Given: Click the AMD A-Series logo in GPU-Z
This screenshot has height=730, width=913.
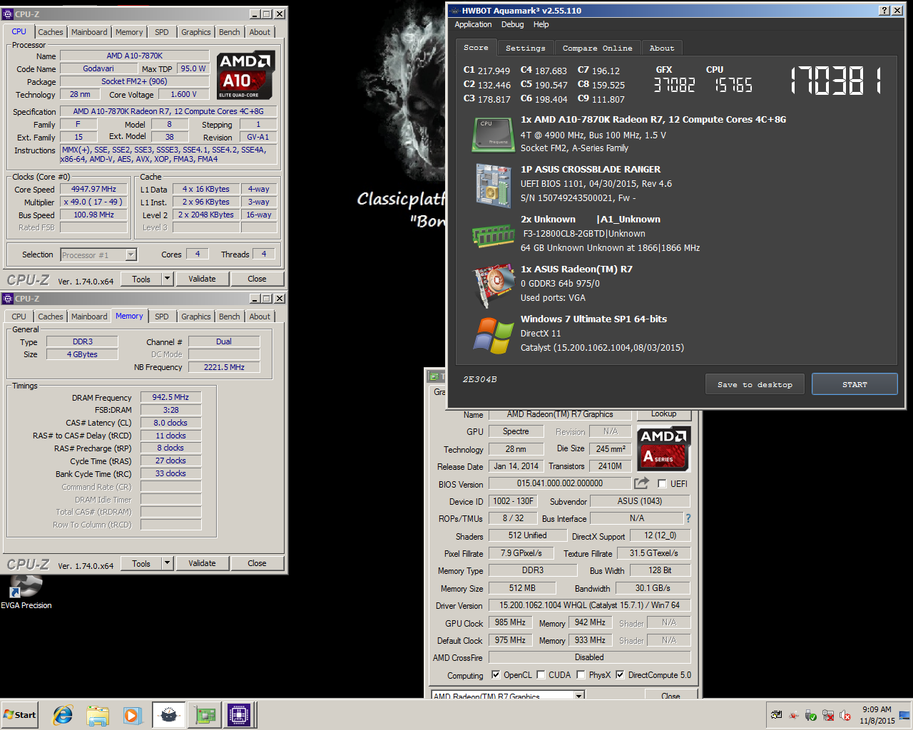Looking at the screenshot, I should [x=663, y=448].
